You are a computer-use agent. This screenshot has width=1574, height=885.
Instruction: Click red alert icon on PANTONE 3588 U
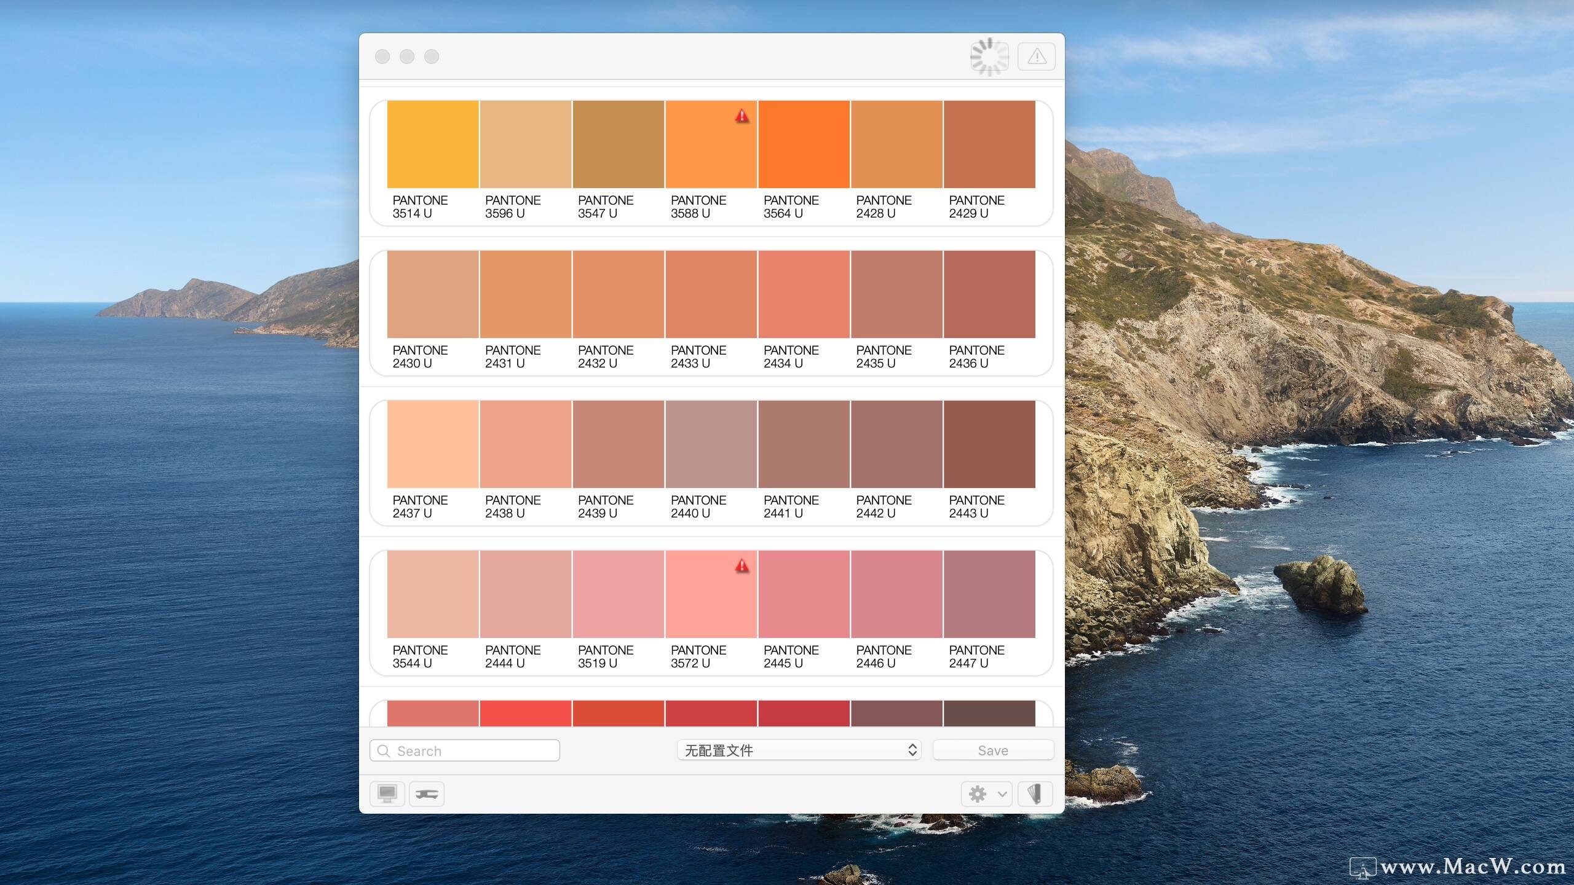[x=742, y=116]
